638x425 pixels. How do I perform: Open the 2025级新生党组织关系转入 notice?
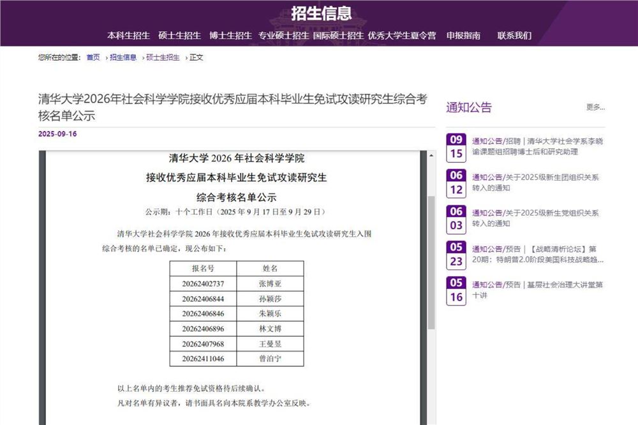(536, 218)
